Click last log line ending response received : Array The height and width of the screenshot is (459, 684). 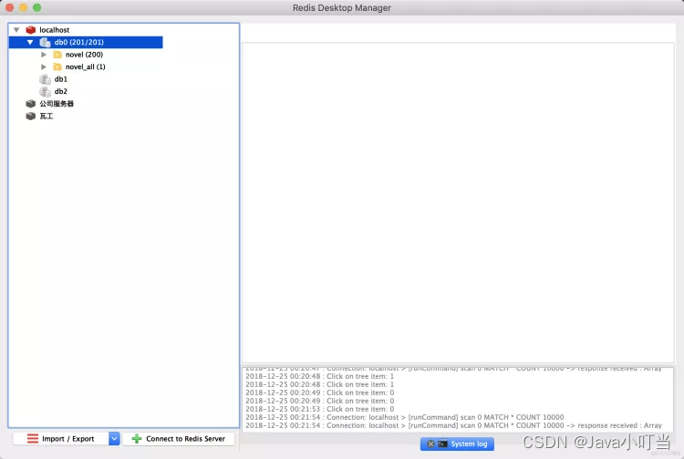point(453,425)
